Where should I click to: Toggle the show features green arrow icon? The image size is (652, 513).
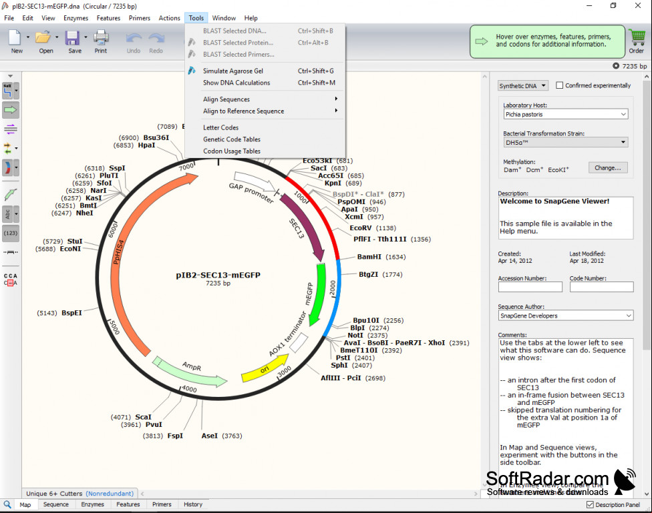(11, 109)
